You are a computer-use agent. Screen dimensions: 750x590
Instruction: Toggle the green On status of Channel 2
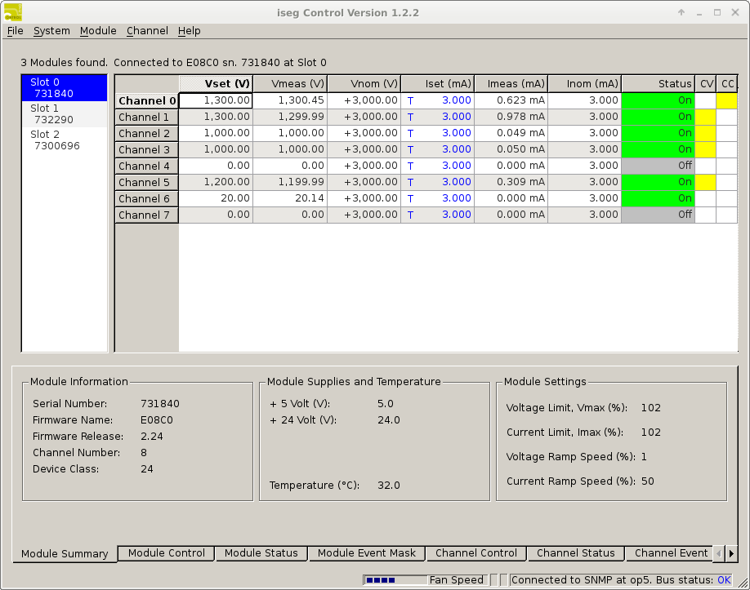(658, 133)
